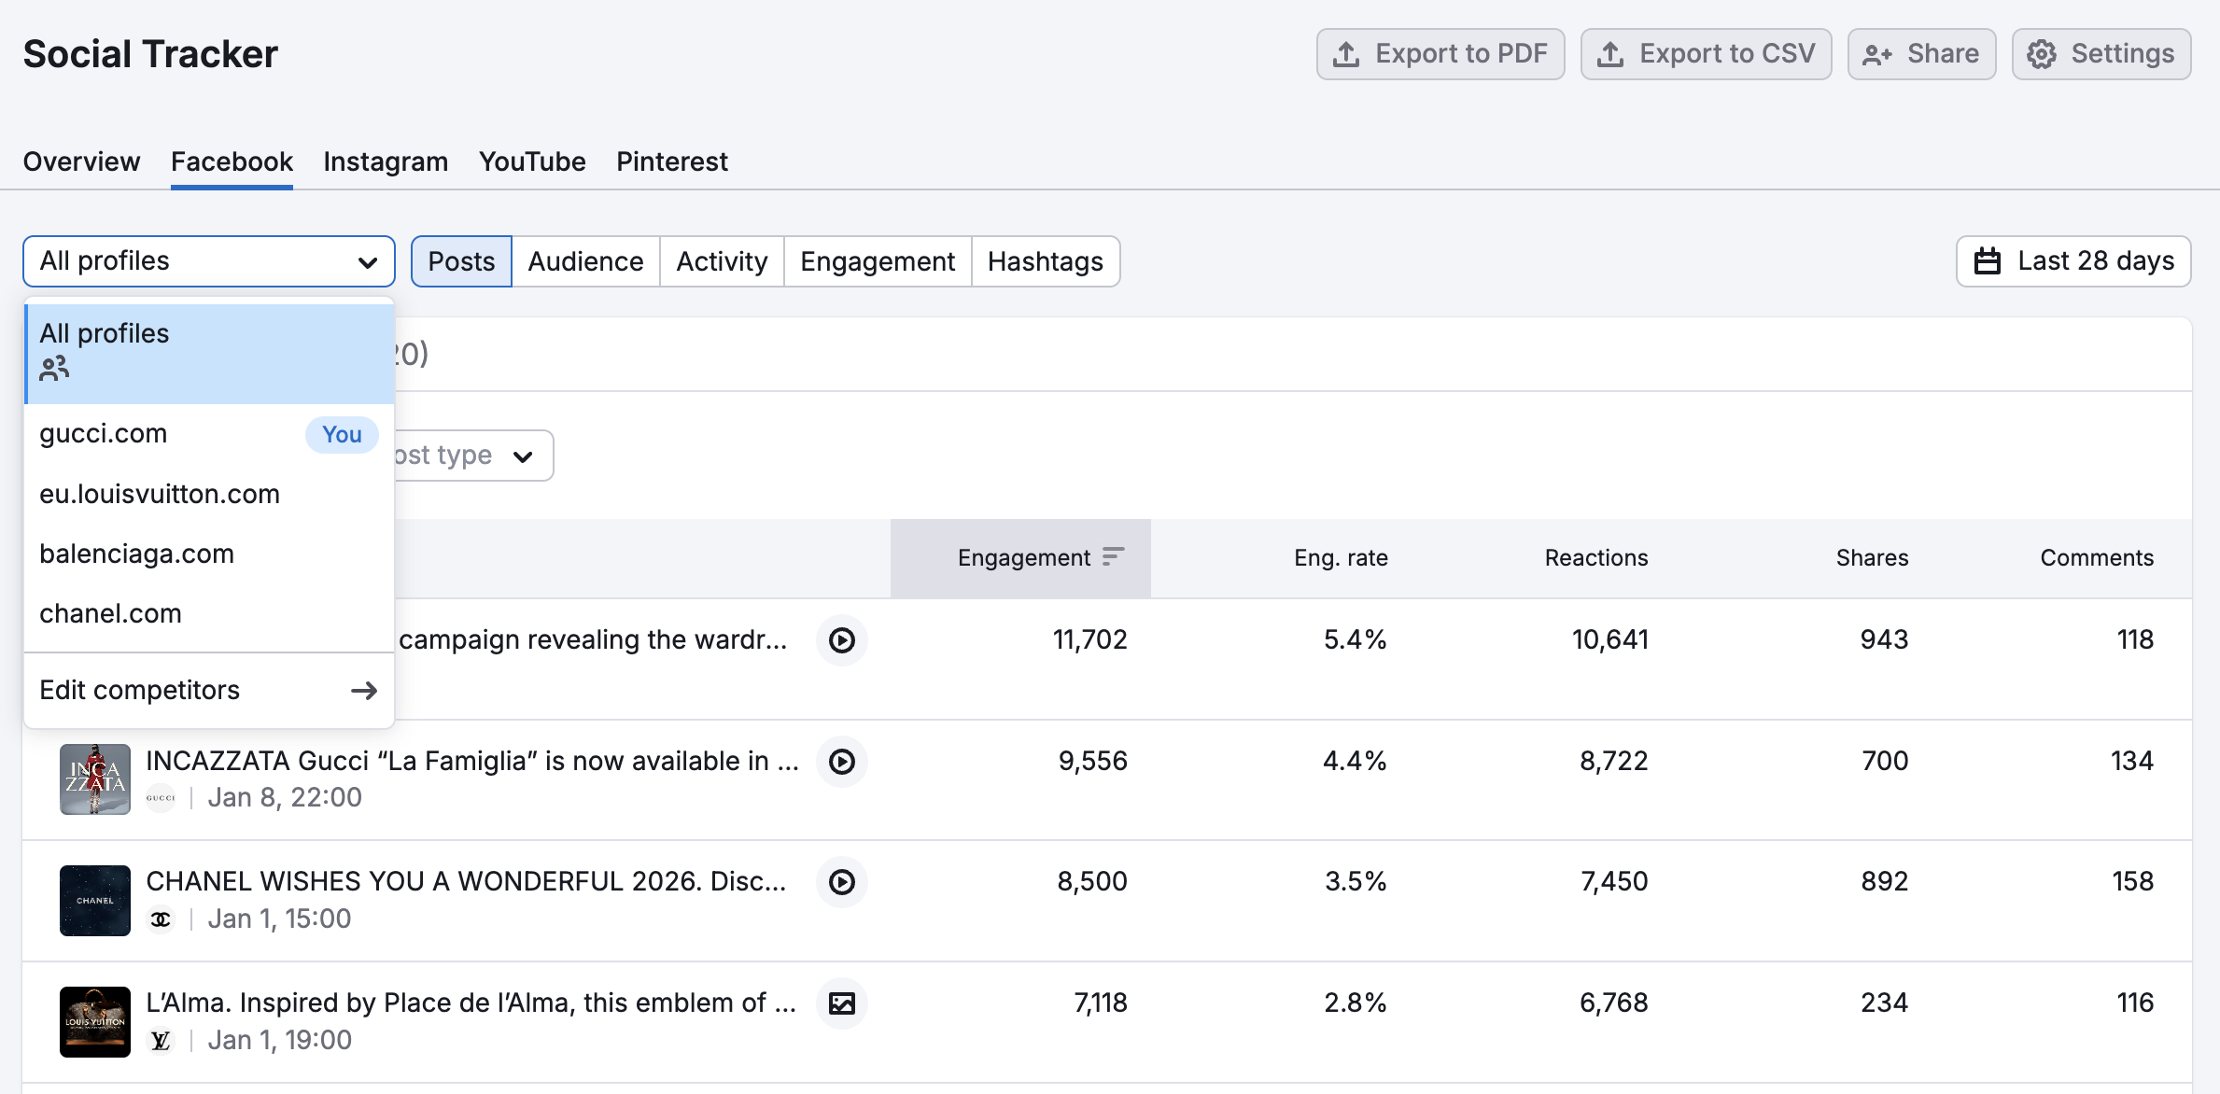Open Settings via the gear icon

coord(2041,54)
